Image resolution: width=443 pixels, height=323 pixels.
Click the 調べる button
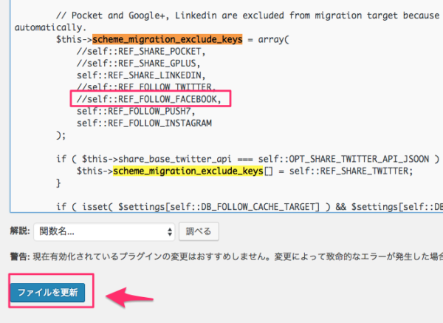[x=199, y=231]
